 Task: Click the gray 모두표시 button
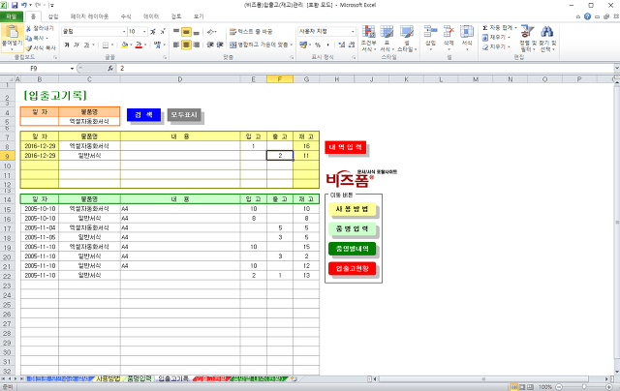tap(184, 115)
